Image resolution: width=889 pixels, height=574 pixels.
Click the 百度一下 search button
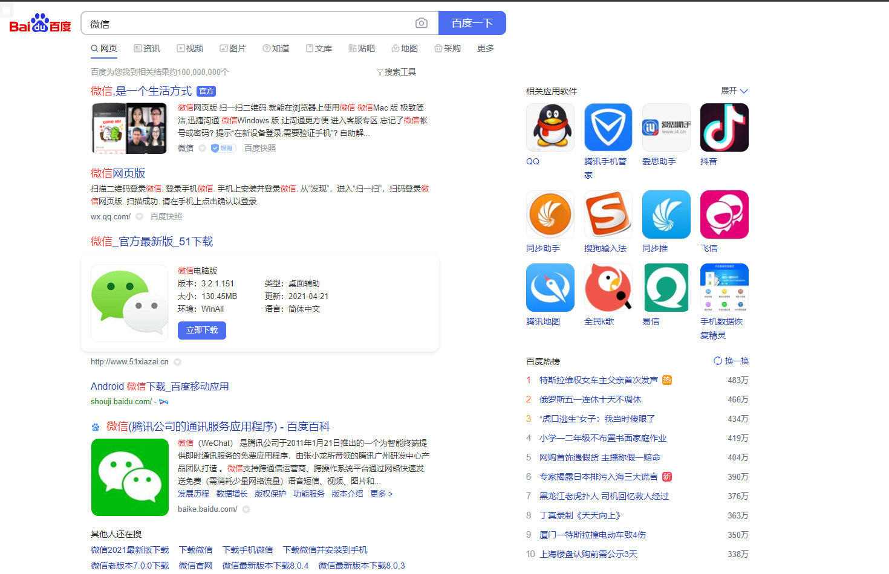[x=472, y=23]
